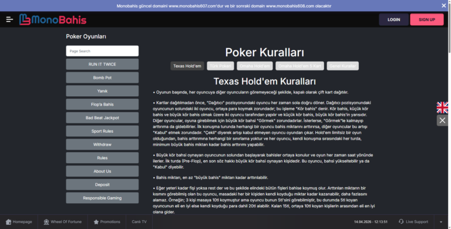Open Wheel Of Fortune link

[x=63, y=222]
